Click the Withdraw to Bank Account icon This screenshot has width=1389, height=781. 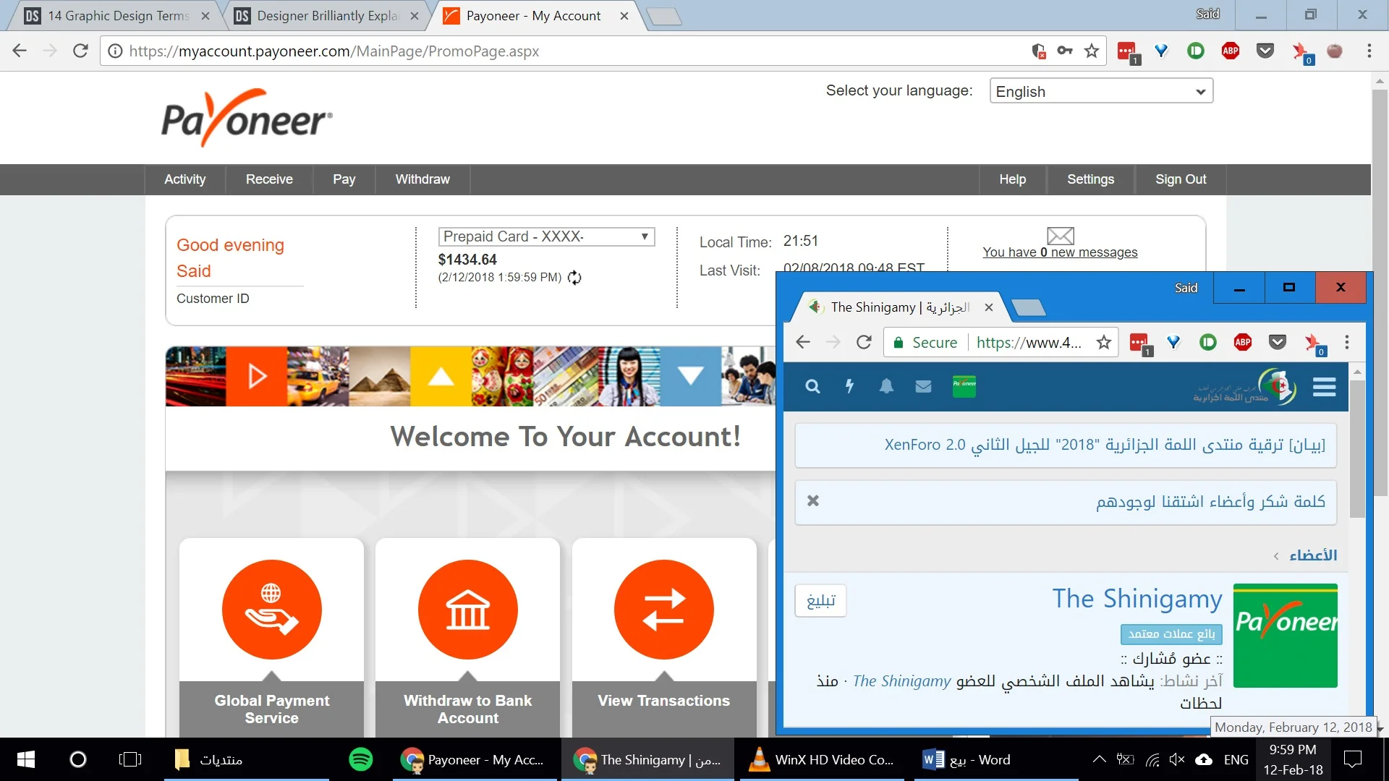tap(467, 610)
